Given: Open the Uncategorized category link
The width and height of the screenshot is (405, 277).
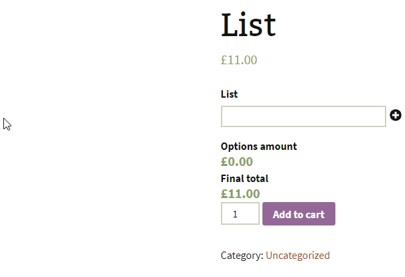Looking at the screenshot, I should (297, 256).
